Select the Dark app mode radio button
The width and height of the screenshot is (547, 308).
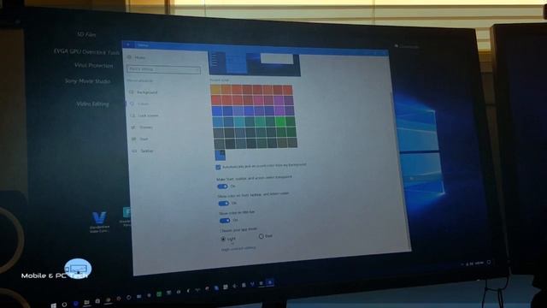click(x=261, y=236)
